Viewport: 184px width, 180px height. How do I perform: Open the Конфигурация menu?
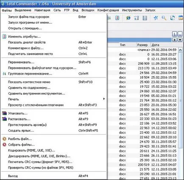point(108,10)
